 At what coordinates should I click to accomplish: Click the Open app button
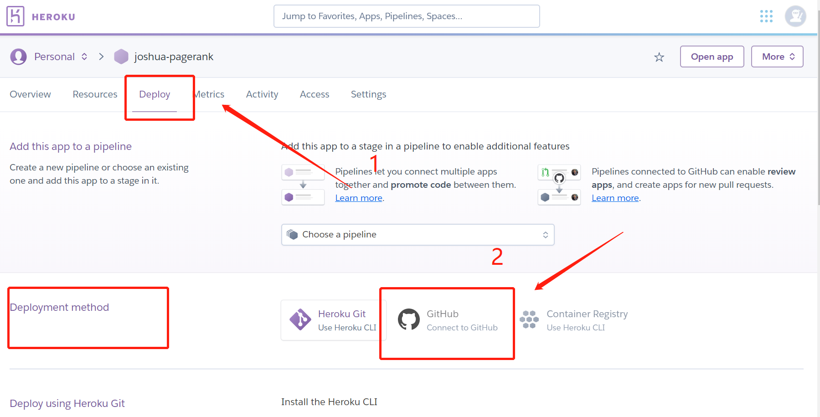tap(712, 57)
